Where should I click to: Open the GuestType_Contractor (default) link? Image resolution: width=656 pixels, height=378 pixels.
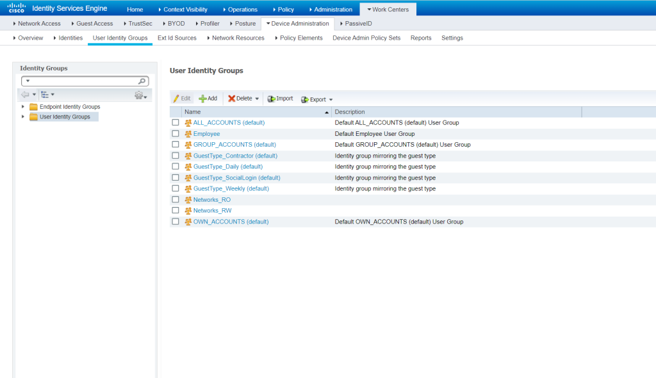click(235, 156)
